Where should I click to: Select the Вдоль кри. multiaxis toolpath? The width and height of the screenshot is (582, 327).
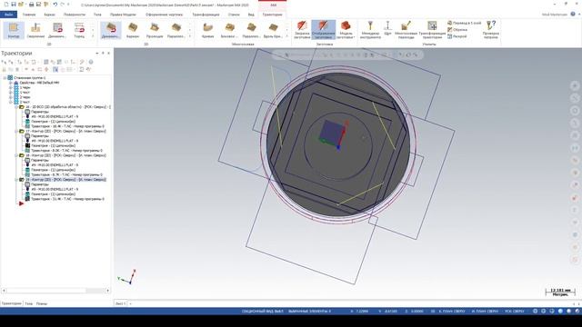point(273,30)
